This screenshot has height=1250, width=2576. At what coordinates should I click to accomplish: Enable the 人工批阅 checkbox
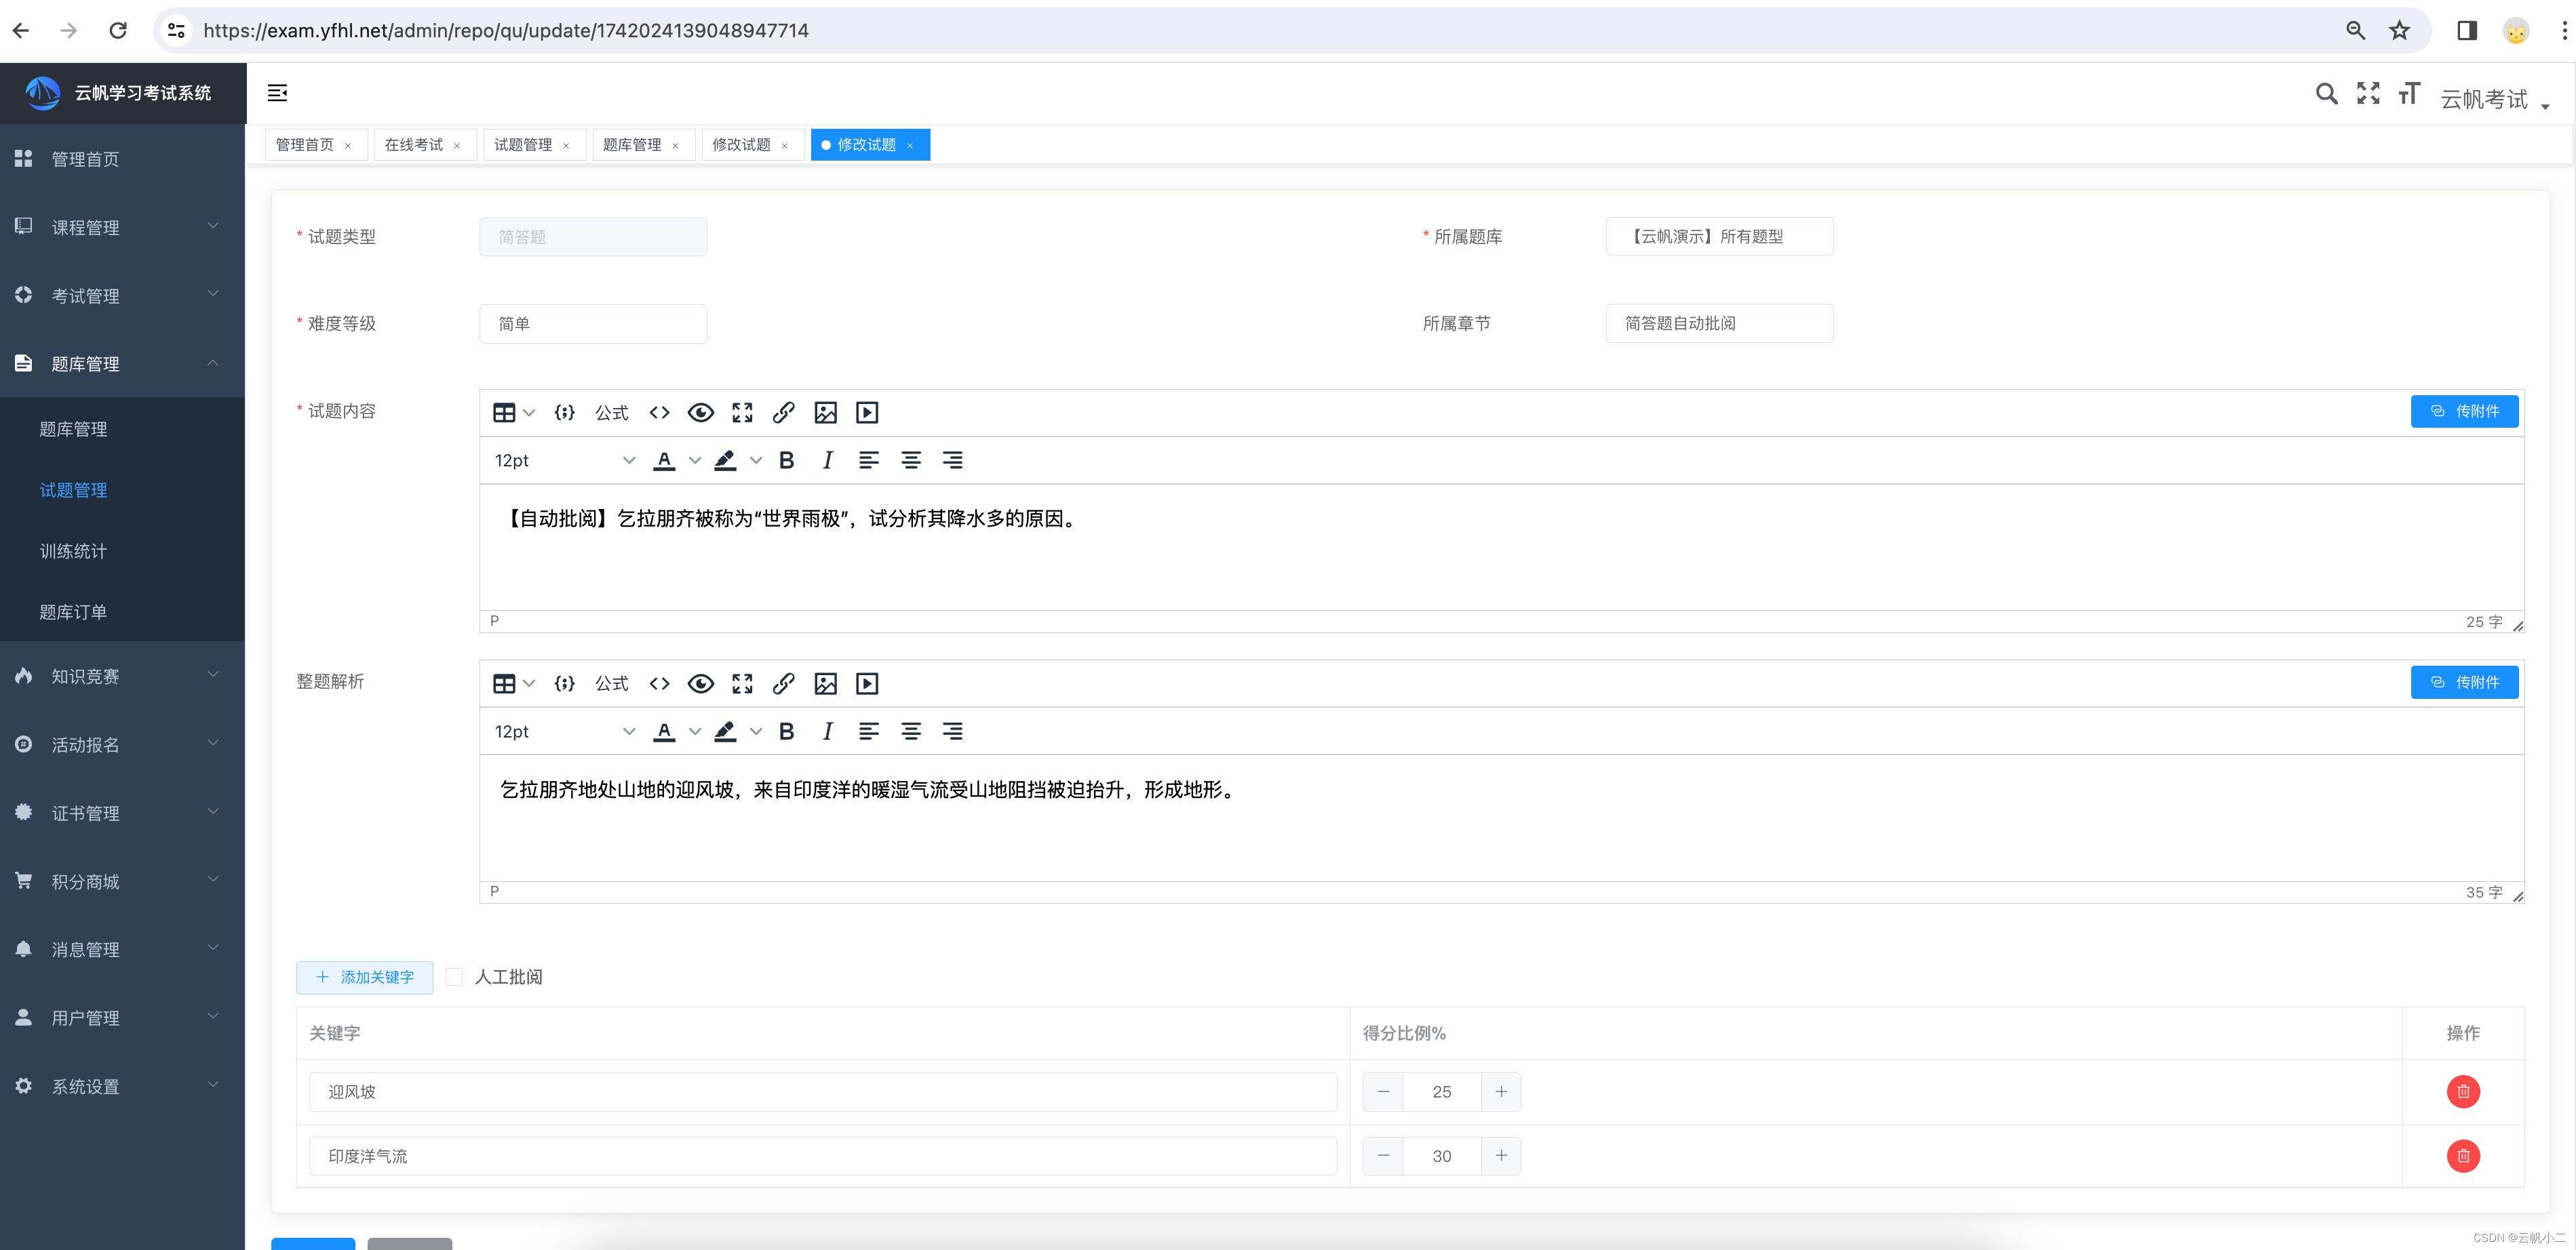point(455,977)
